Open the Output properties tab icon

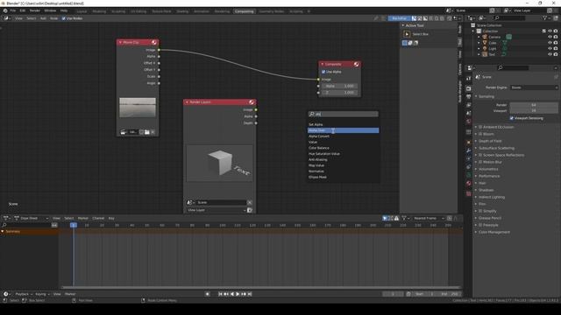click(469, 96)
